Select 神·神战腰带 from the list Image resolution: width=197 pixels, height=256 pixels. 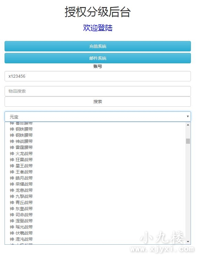coord(21,141)
